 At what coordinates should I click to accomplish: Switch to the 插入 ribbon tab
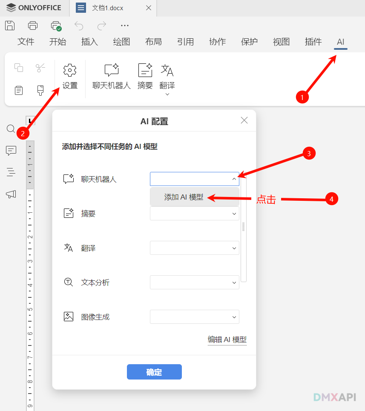(89, 42)
